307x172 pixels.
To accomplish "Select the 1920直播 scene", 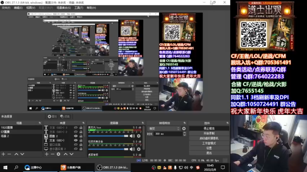I will [x=21, y=128].
